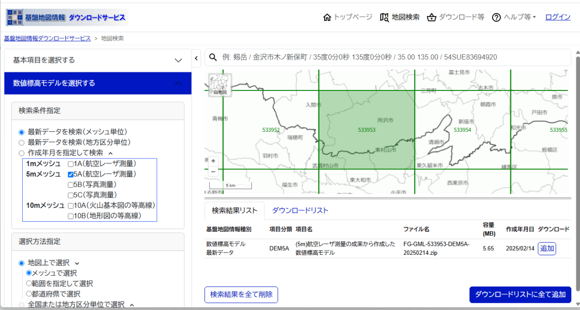Enable the 1A(航空レーザ測量) checkbox

point(71,164)
